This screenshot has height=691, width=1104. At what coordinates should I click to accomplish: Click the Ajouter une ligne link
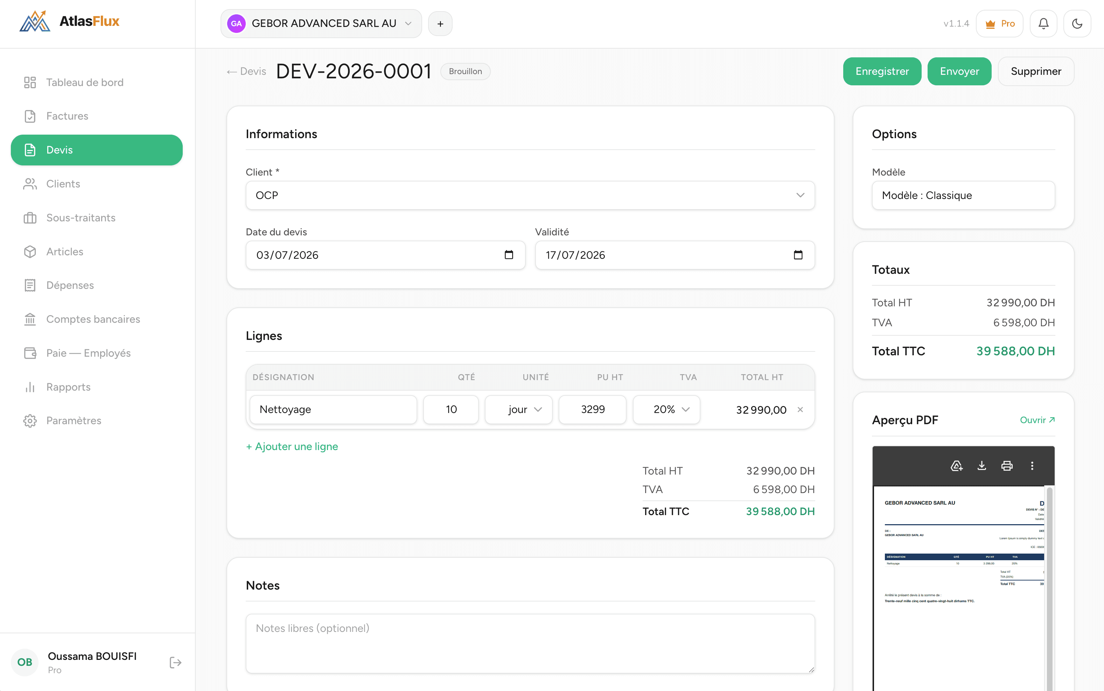tap(292, 447)
